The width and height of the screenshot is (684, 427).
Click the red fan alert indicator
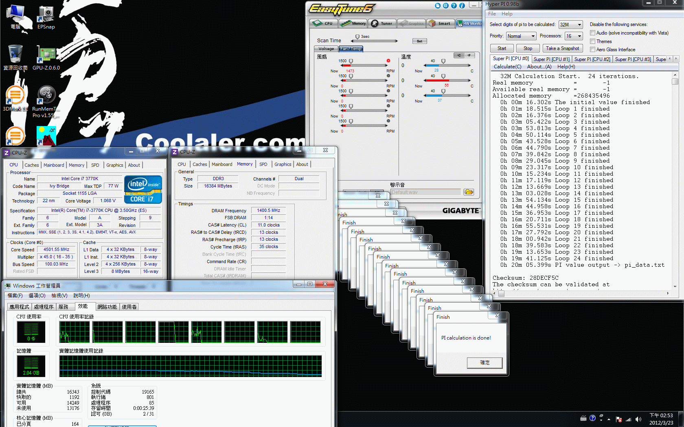[388, 61]
